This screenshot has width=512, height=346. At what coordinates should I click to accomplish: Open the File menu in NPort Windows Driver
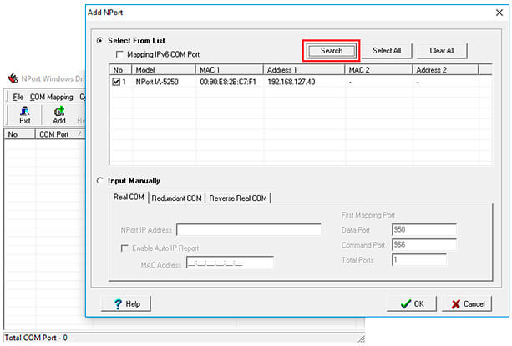18,97
